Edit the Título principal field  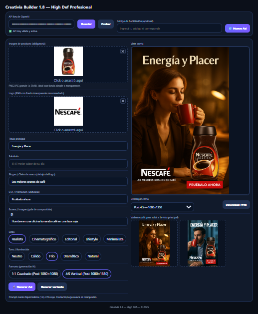coord(68,146)
